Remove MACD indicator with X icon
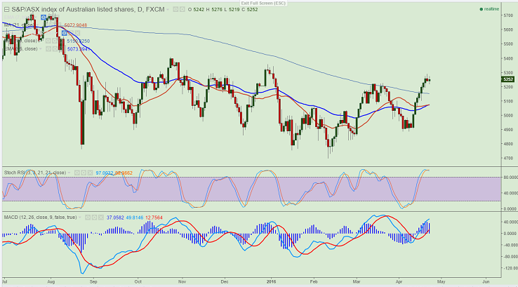 coord(101,218)
